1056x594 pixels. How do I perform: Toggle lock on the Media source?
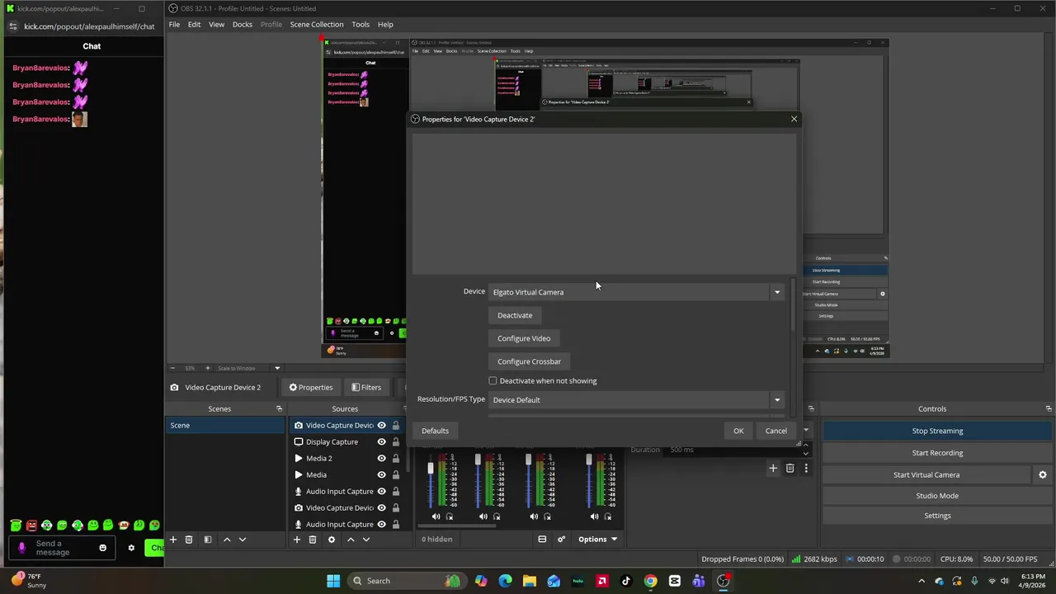point(396,475)
